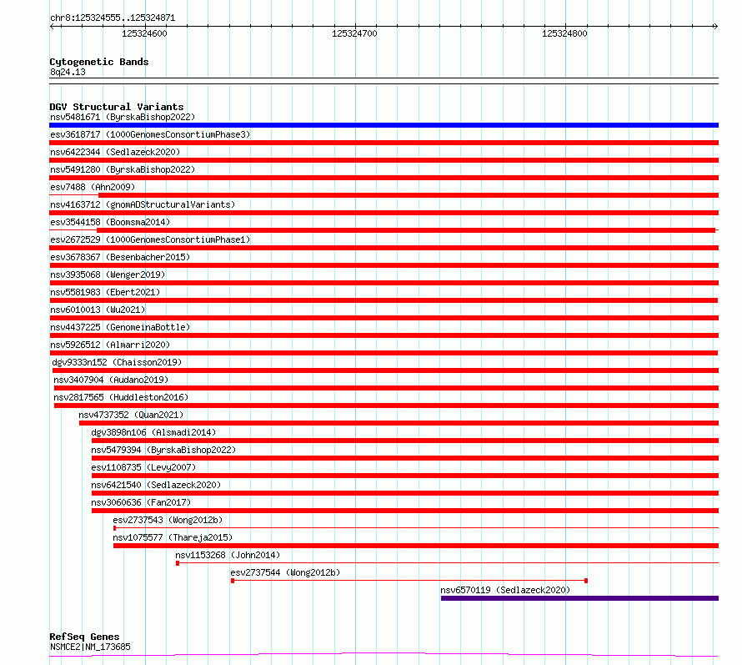Select nsv3407904 (Audano2019) variant
The width and height of the screenshot is (742, 665).
[x=111, y=380]
